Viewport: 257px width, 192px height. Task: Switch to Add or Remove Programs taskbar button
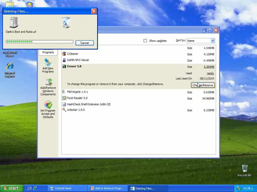coord(108,188)
